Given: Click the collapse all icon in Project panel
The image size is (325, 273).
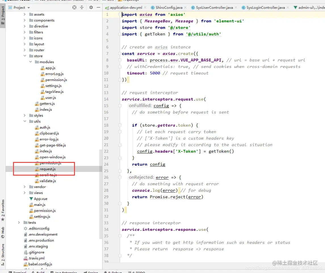Looking at the screenshot, I should [x=82, y=7].
